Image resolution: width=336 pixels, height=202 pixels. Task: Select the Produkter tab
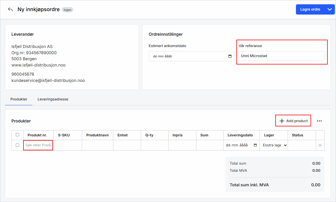pyautogui.click(x=19, y=99)
